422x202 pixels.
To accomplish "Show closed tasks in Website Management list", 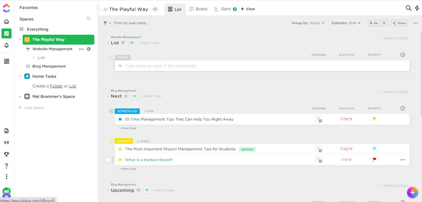I will coord(393,38).
